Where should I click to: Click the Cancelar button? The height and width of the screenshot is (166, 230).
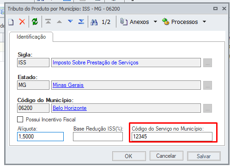(166, 156)
